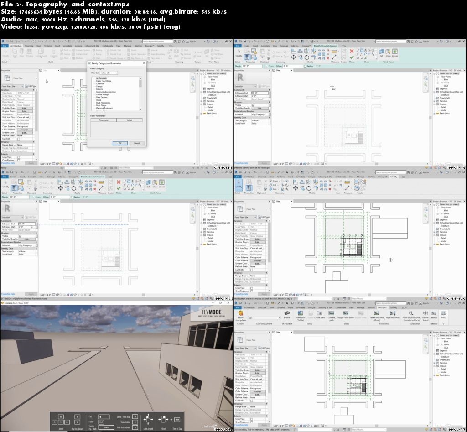Take an Enscape Screenshot (To File)
The height and width of the screenshot is (432, 467).
pos(300,315)
